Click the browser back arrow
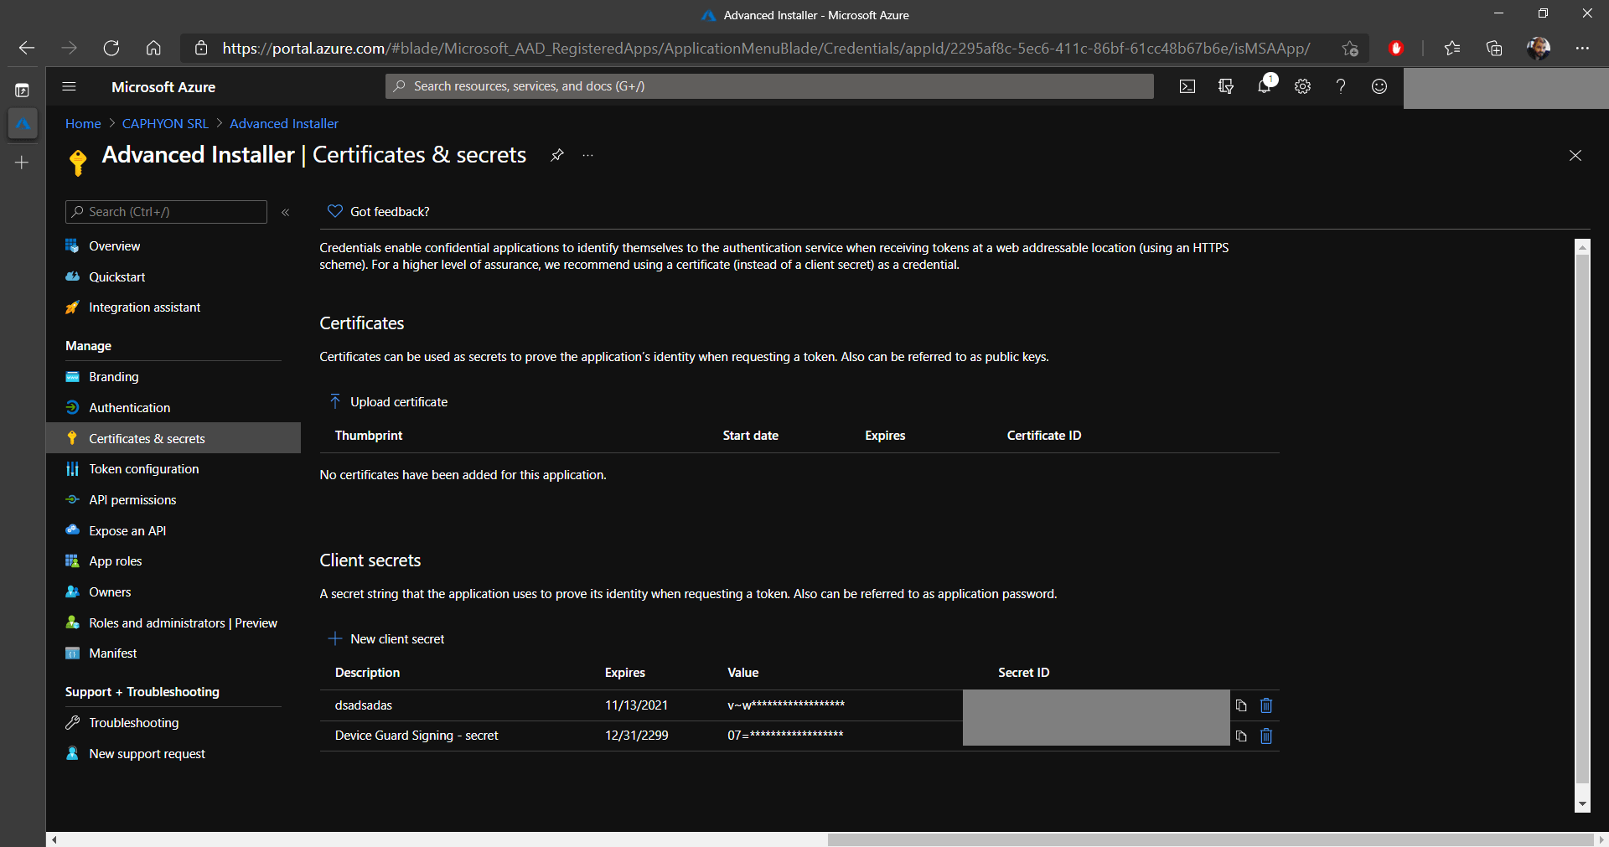The height and width of the screenshot is (847, 1609). 27,48
